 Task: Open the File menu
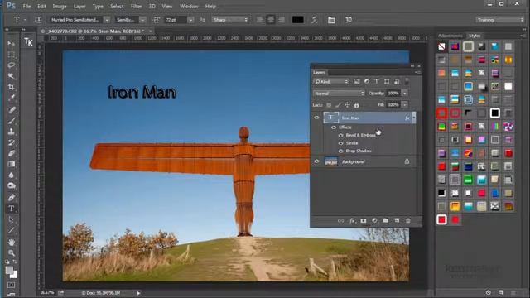[26, 7]
